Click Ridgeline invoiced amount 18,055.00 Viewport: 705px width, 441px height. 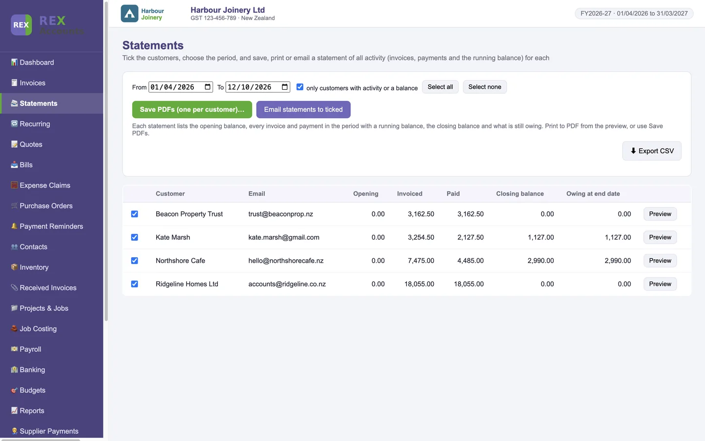click(x=419, y=284)
